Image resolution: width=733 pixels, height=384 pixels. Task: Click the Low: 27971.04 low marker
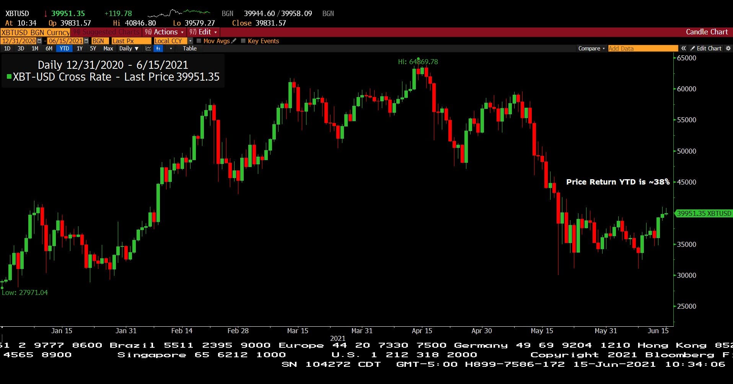tap(24, 293)
